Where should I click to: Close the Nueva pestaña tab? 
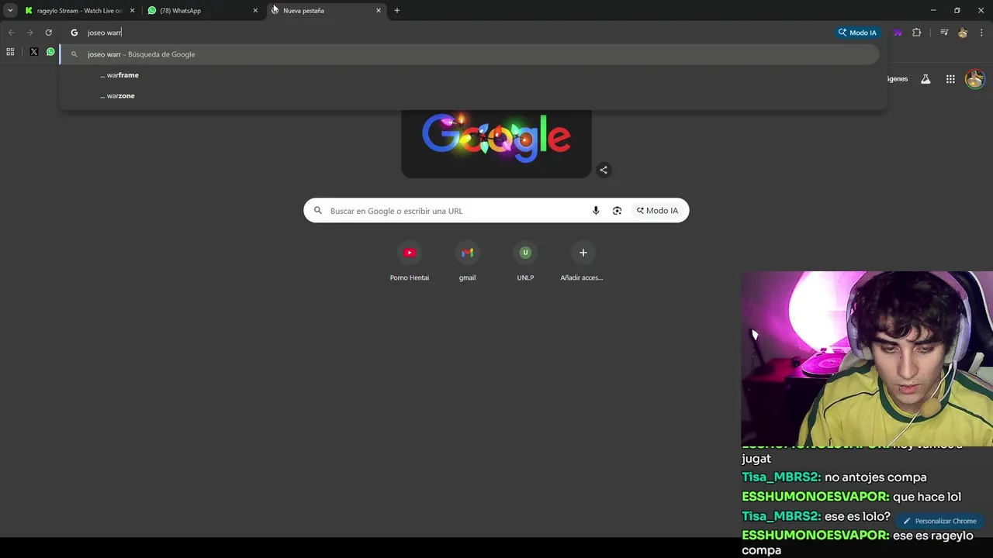pos(379,10)
